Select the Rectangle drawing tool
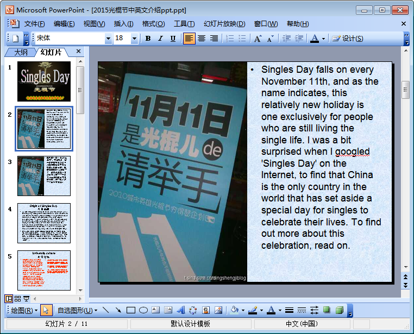 click(x=131, y=310)
